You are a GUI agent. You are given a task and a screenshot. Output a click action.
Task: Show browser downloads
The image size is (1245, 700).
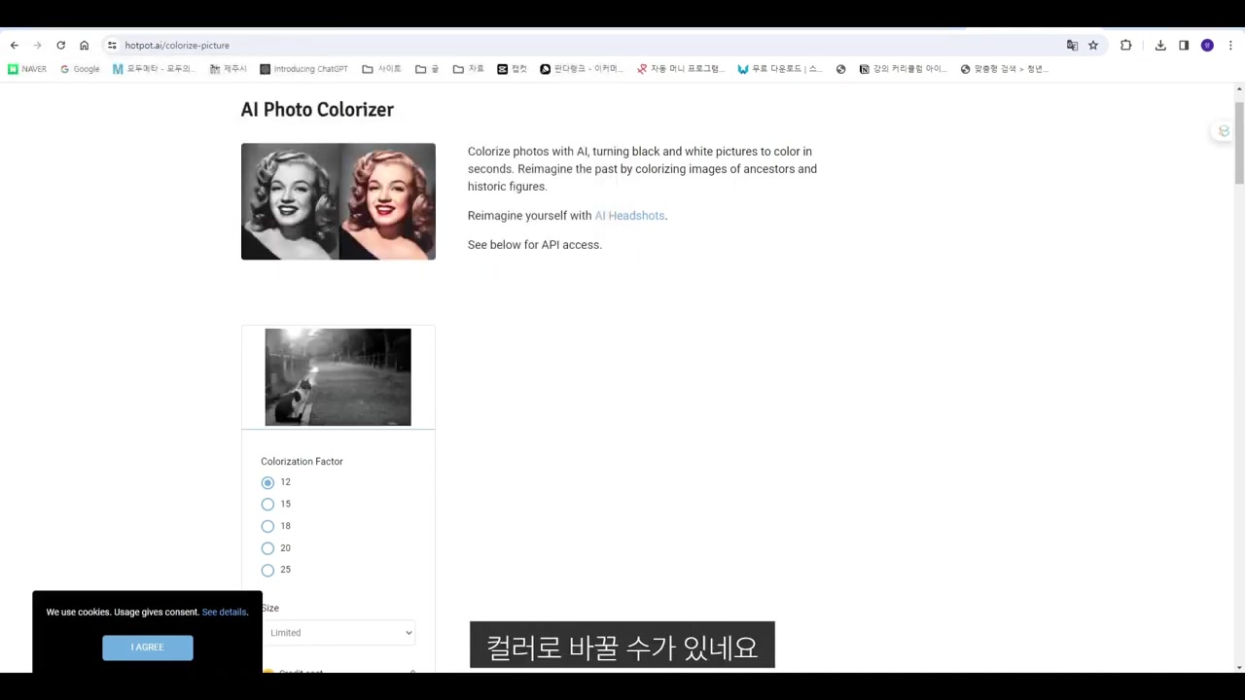click(1160, 46)
